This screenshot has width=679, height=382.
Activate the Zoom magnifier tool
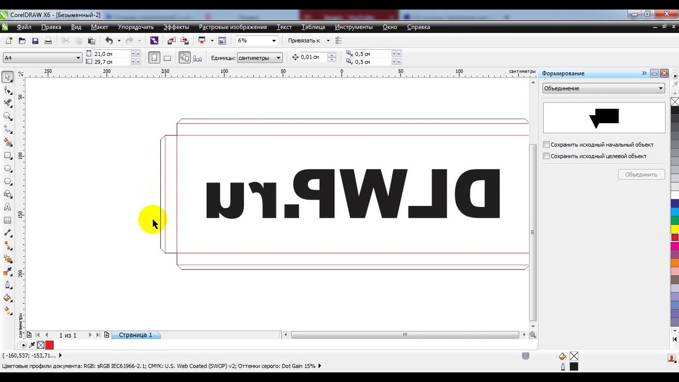pos(7,116)
